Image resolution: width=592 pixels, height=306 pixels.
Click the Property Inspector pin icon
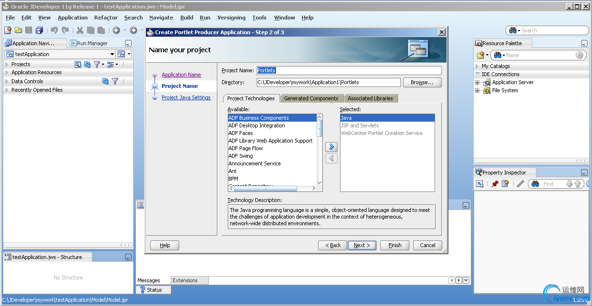495,184
